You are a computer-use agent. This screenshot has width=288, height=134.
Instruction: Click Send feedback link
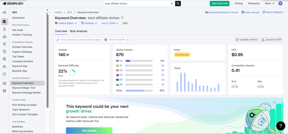[x=273, y=12]
